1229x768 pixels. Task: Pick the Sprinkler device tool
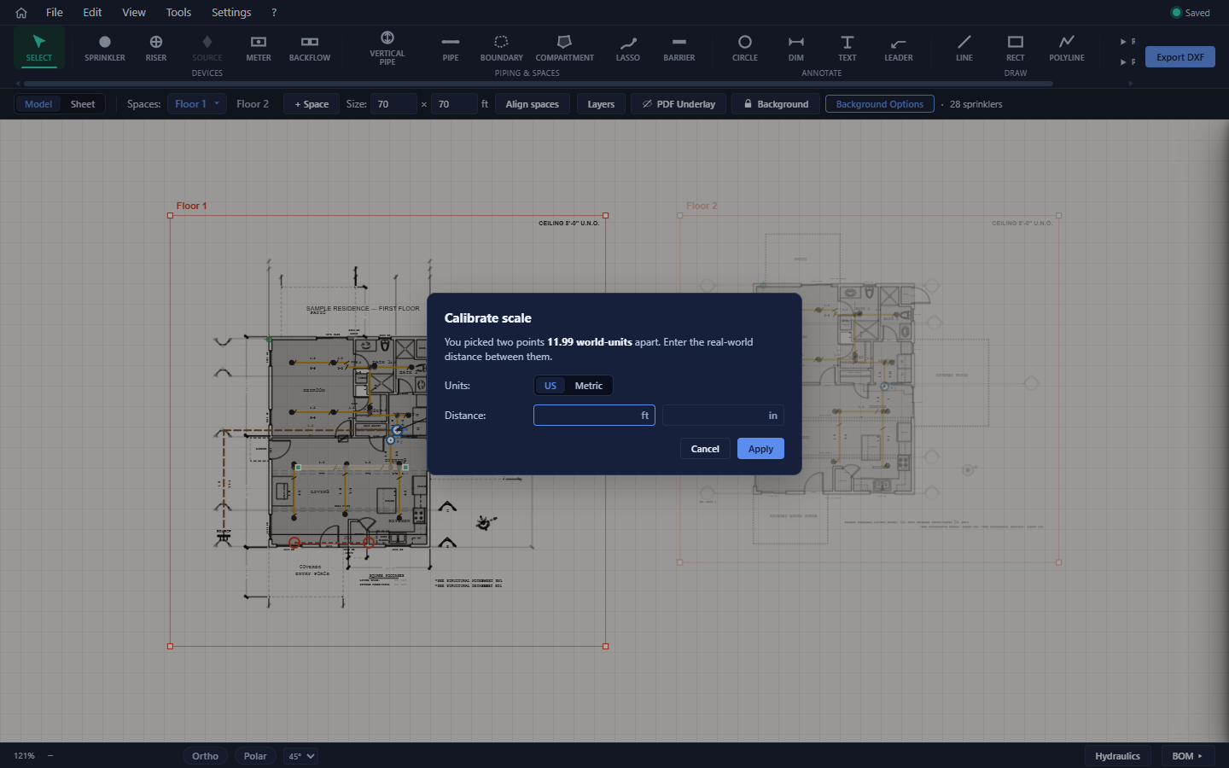coord(105,48)
